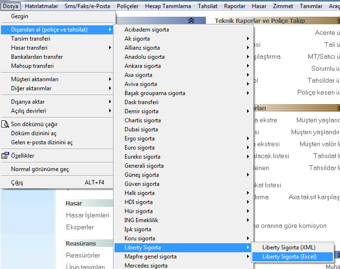Viewport: 340px width, 269px height.
Task: Select Liberty Sigorta (Excel) from the submenu
Action: [289, 257]
